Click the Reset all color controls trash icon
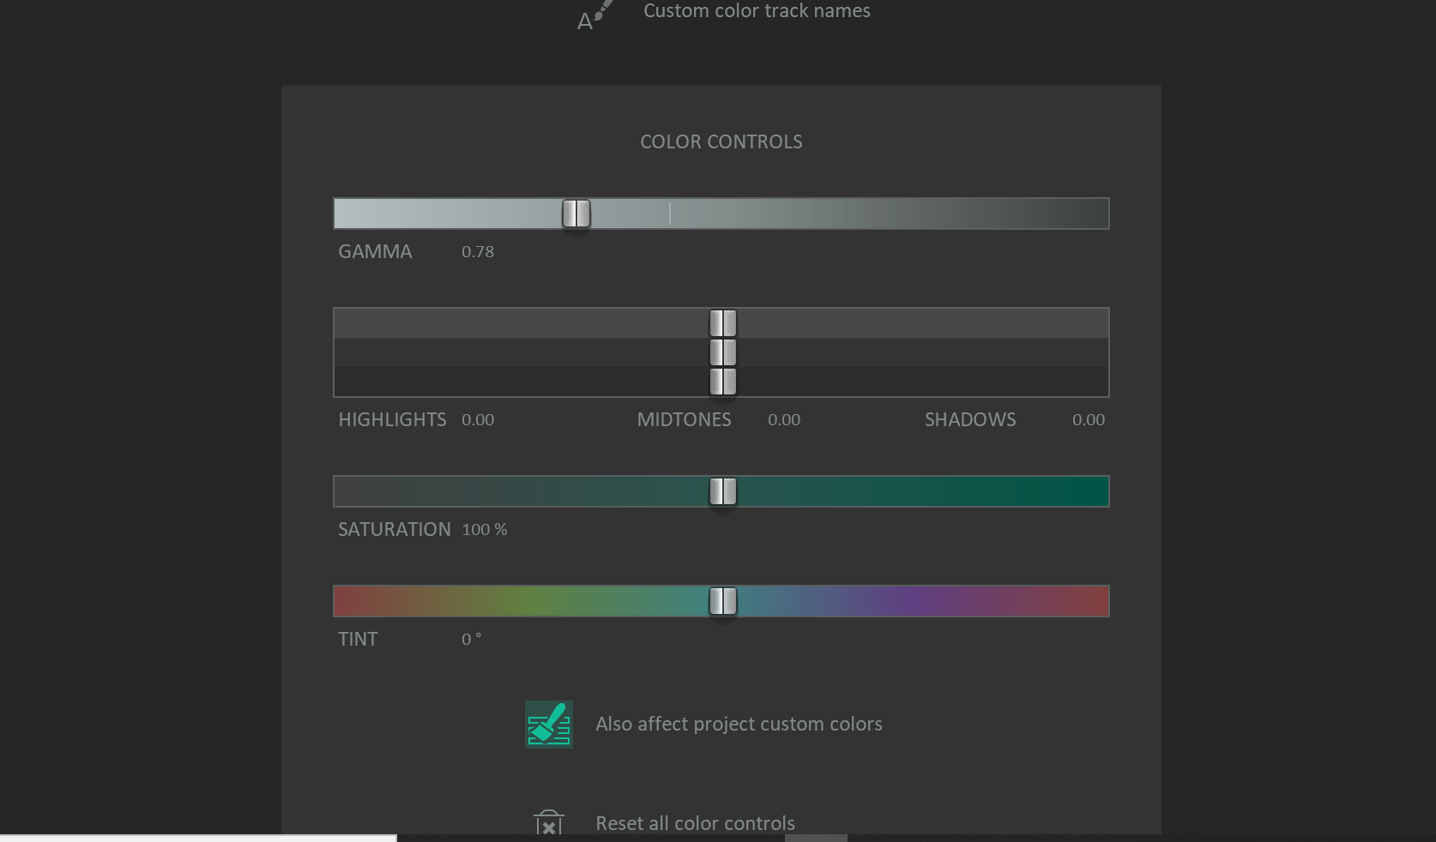 pyautogui.click(x=548, y=823)
